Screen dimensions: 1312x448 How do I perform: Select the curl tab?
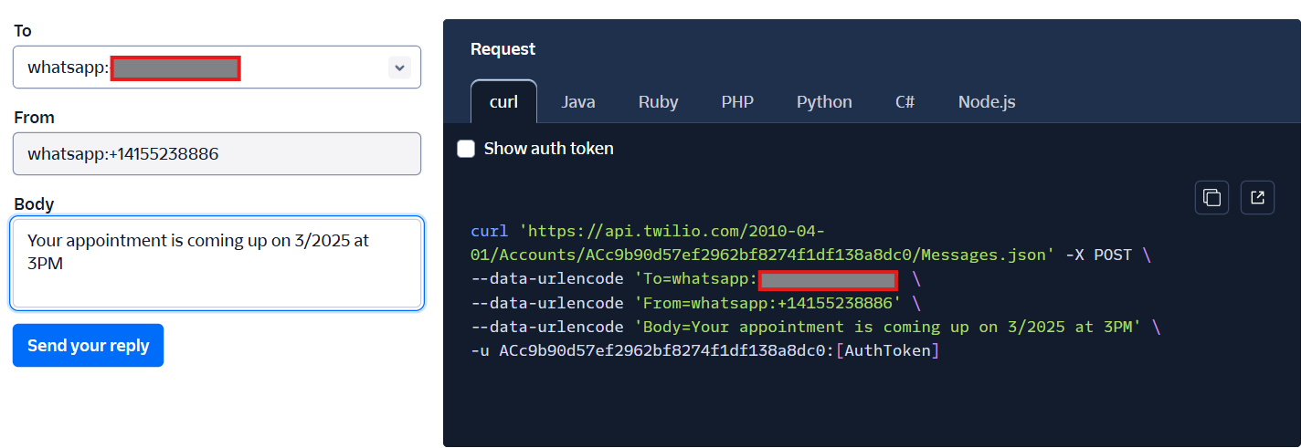pyautogui.click(x=503, y=101)
